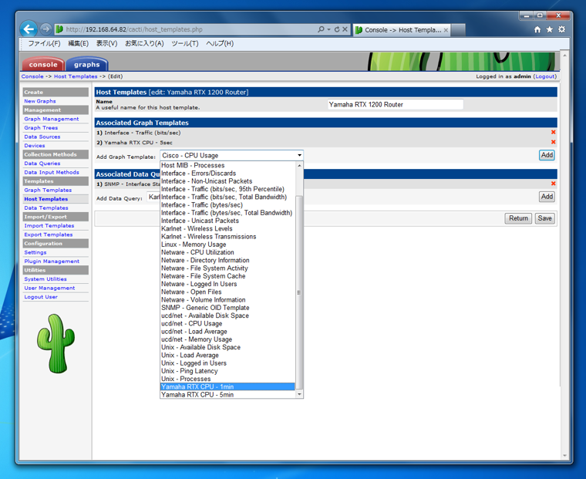Open the ファイル(F) menu
The height and width of the screenshot is (479, 586).
tap(44, 43)
